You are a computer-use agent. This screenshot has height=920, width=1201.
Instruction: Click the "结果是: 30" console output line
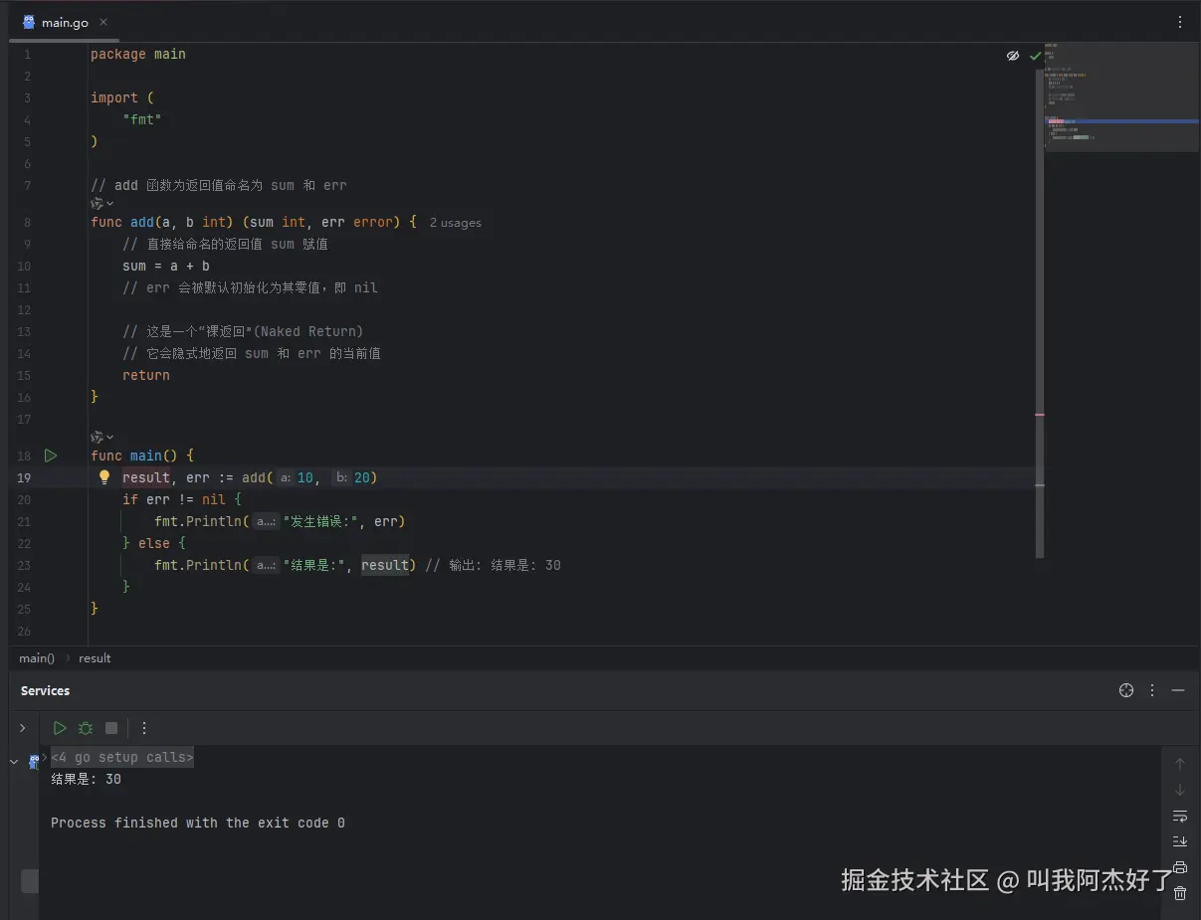tap(87, 779)
